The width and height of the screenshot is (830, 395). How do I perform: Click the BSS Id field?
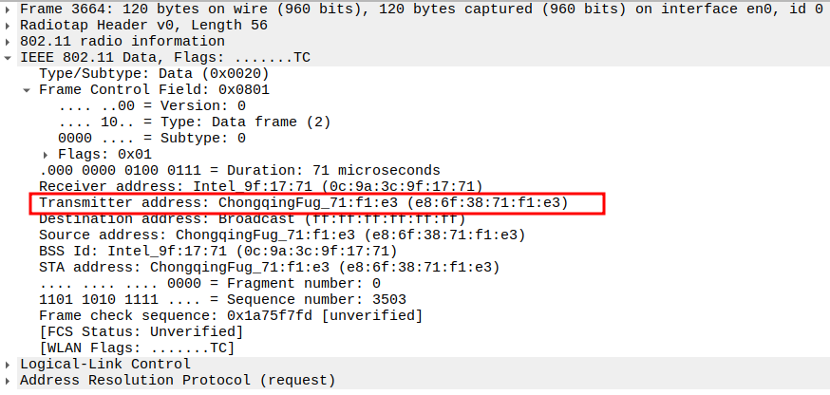[x=217, y=251]
